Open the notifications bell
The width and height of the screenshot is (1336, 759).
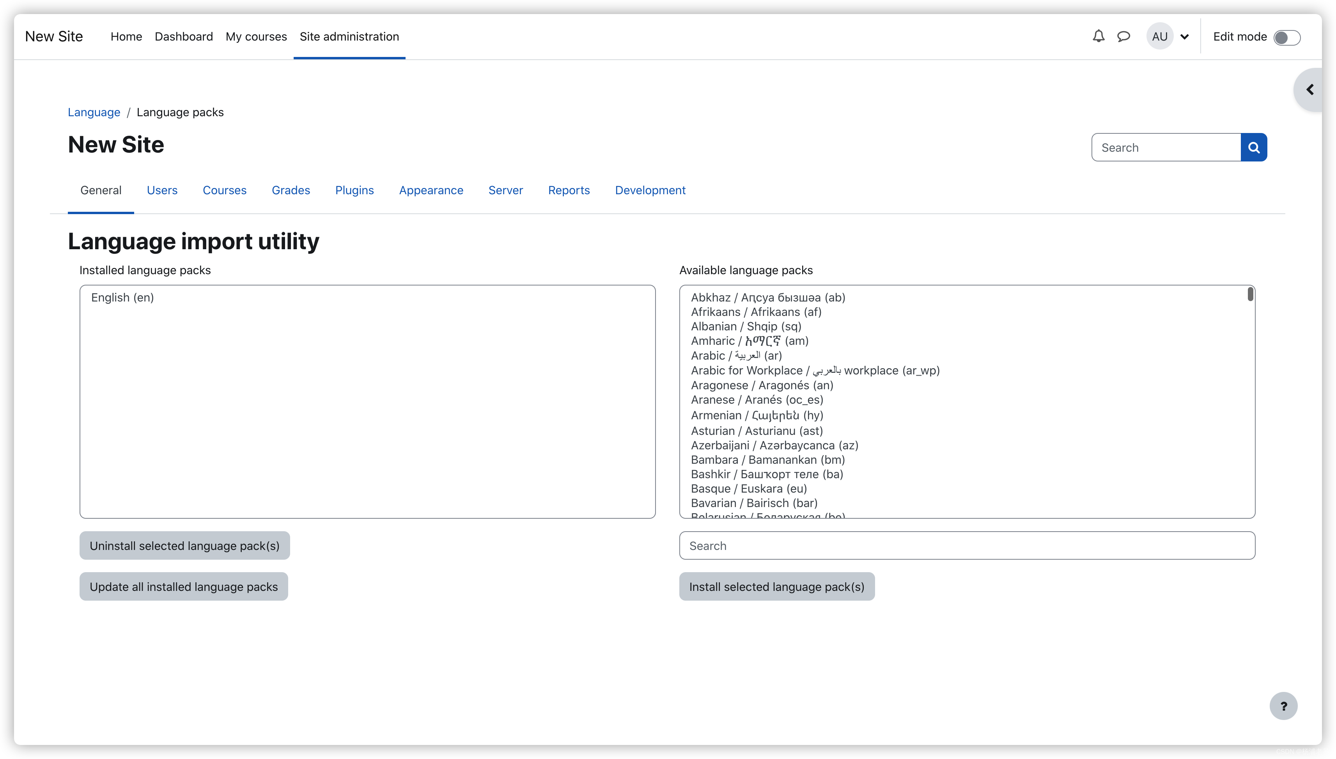coord(1099,37)
